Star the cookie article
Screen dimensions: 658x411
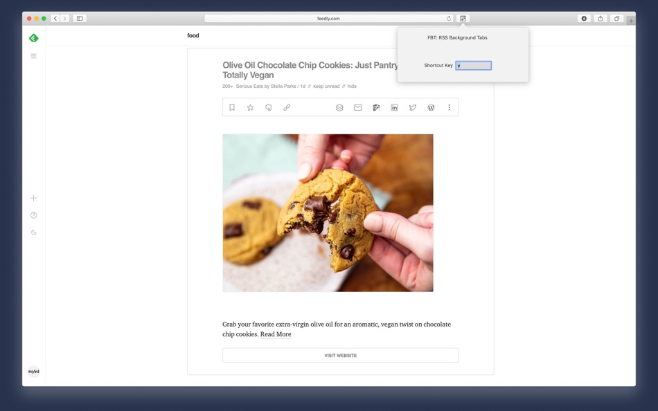(250, 107)
